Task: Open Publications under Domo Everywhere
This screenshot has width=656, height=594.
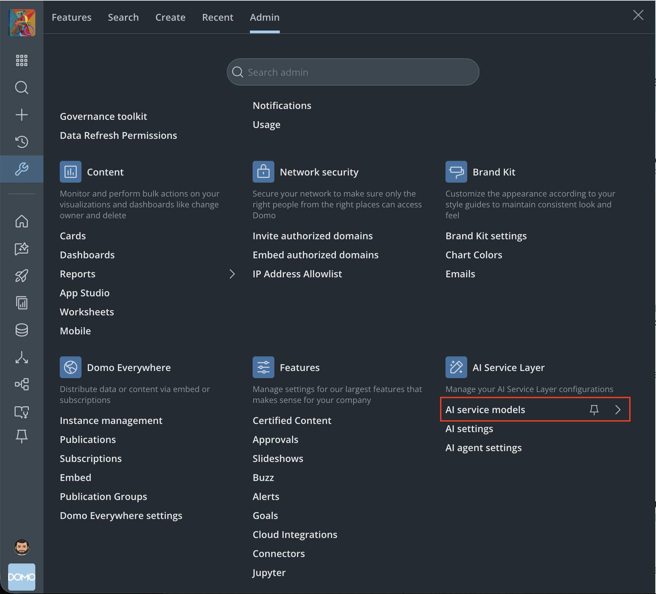Action: 88,440
